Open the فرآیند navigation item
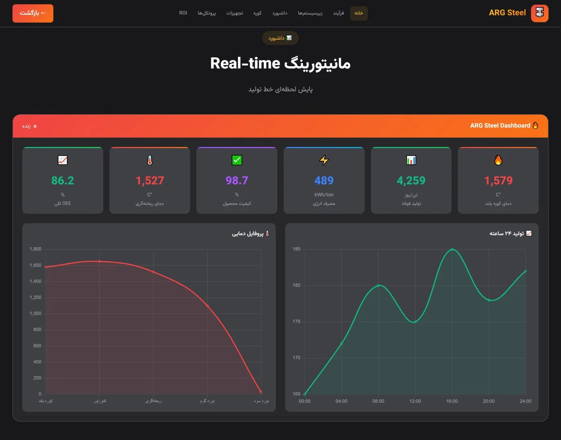 339,13
